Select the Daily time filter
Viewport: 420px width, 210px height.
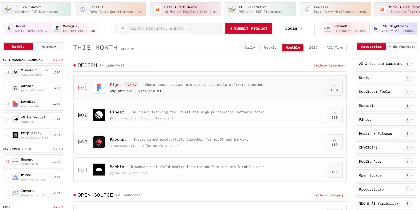[250, 47]
